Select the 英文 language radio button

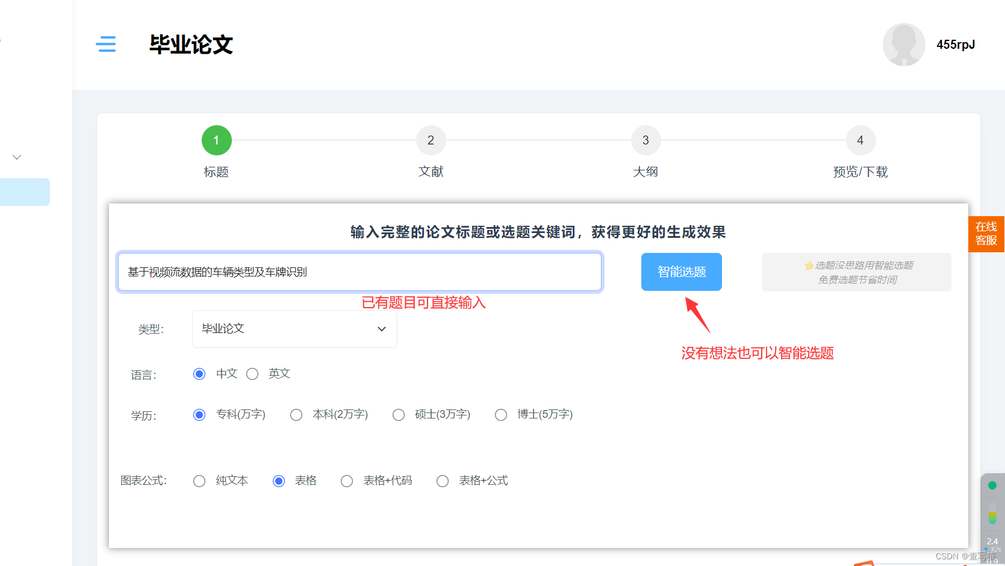(x=252, y=374)
